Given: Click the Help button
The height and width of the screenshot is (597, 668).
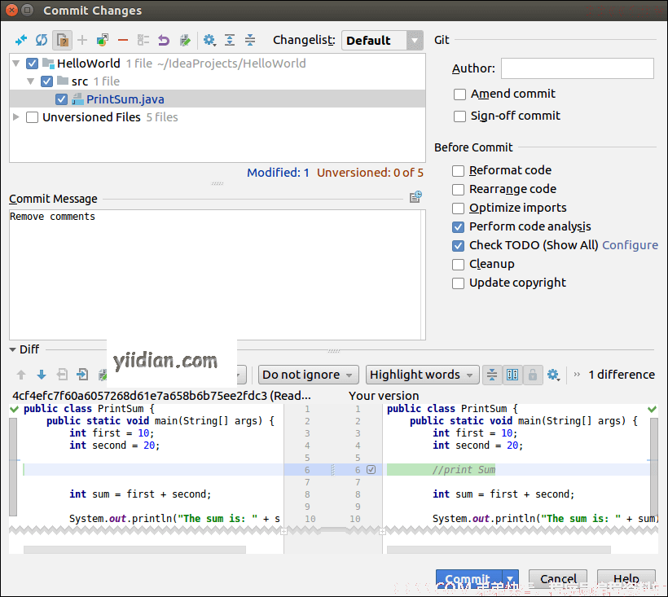Looking at the screenshot, I should click(x=626, y=579).
